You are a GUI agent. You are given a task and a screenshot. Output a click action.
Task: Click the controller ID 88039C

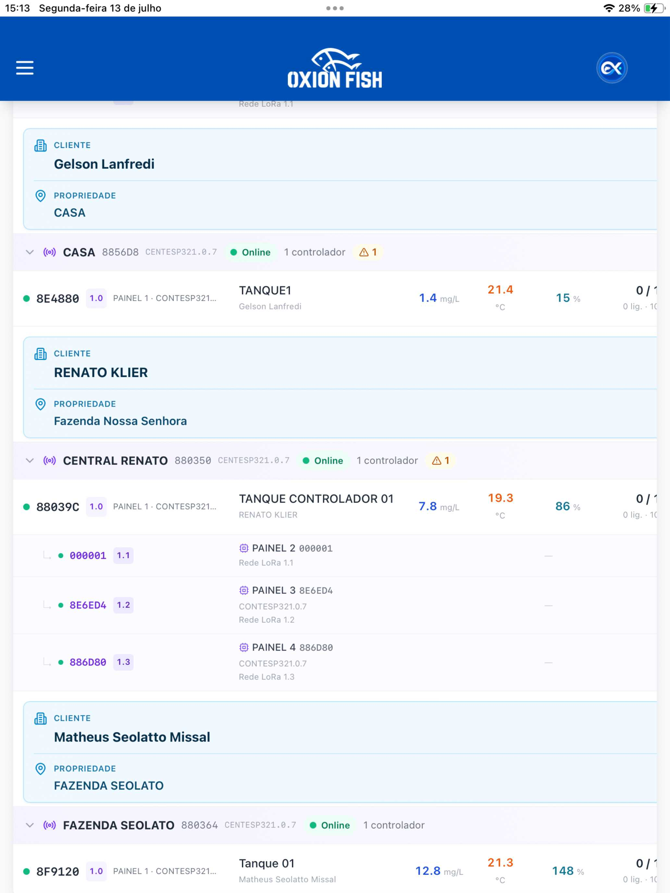tap(58, 507)
